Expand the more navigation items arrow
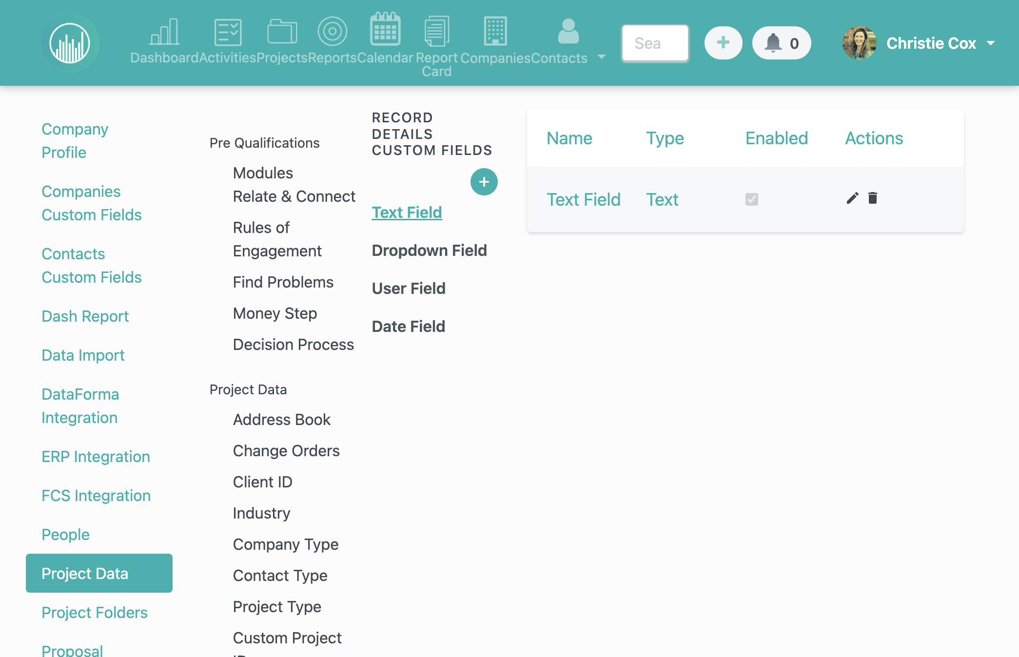Screen dimensions: 1019x657 [602, 57]
